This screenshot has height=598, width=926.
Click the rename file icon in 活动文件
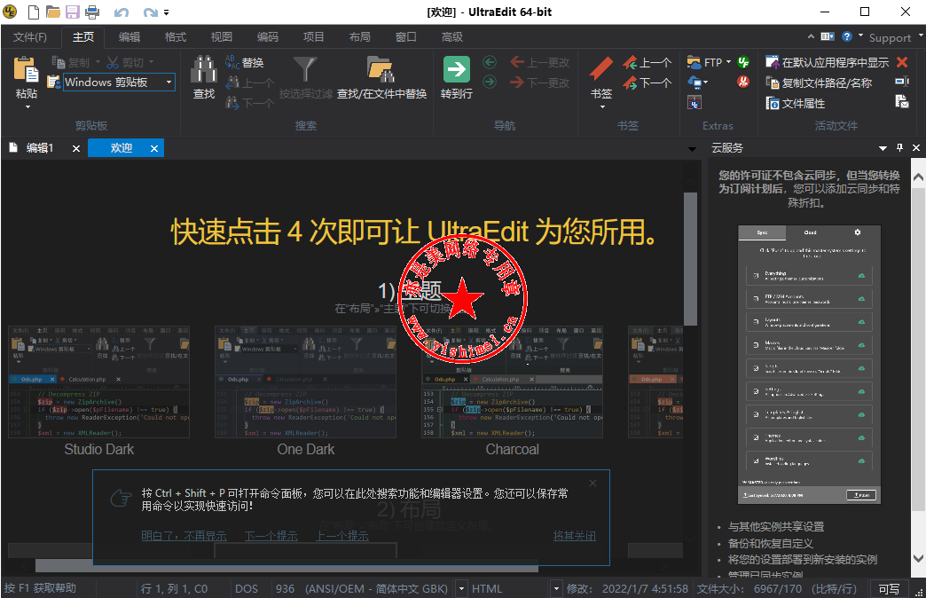pos(902,82)
